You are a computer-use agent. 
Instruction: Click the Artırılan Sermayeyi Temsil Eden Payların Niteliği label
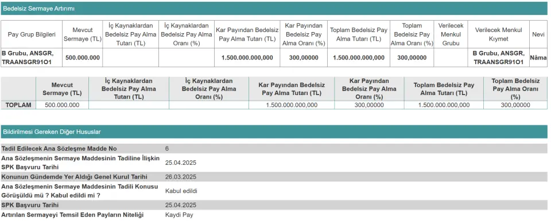click(73, 215)
